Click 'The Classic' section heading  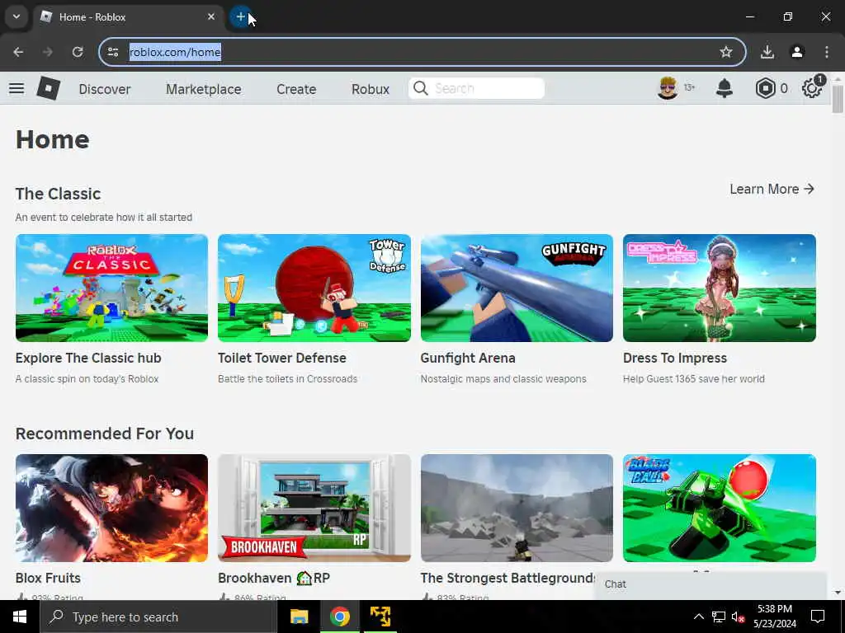pyautogui.click(x=59, y=194)
